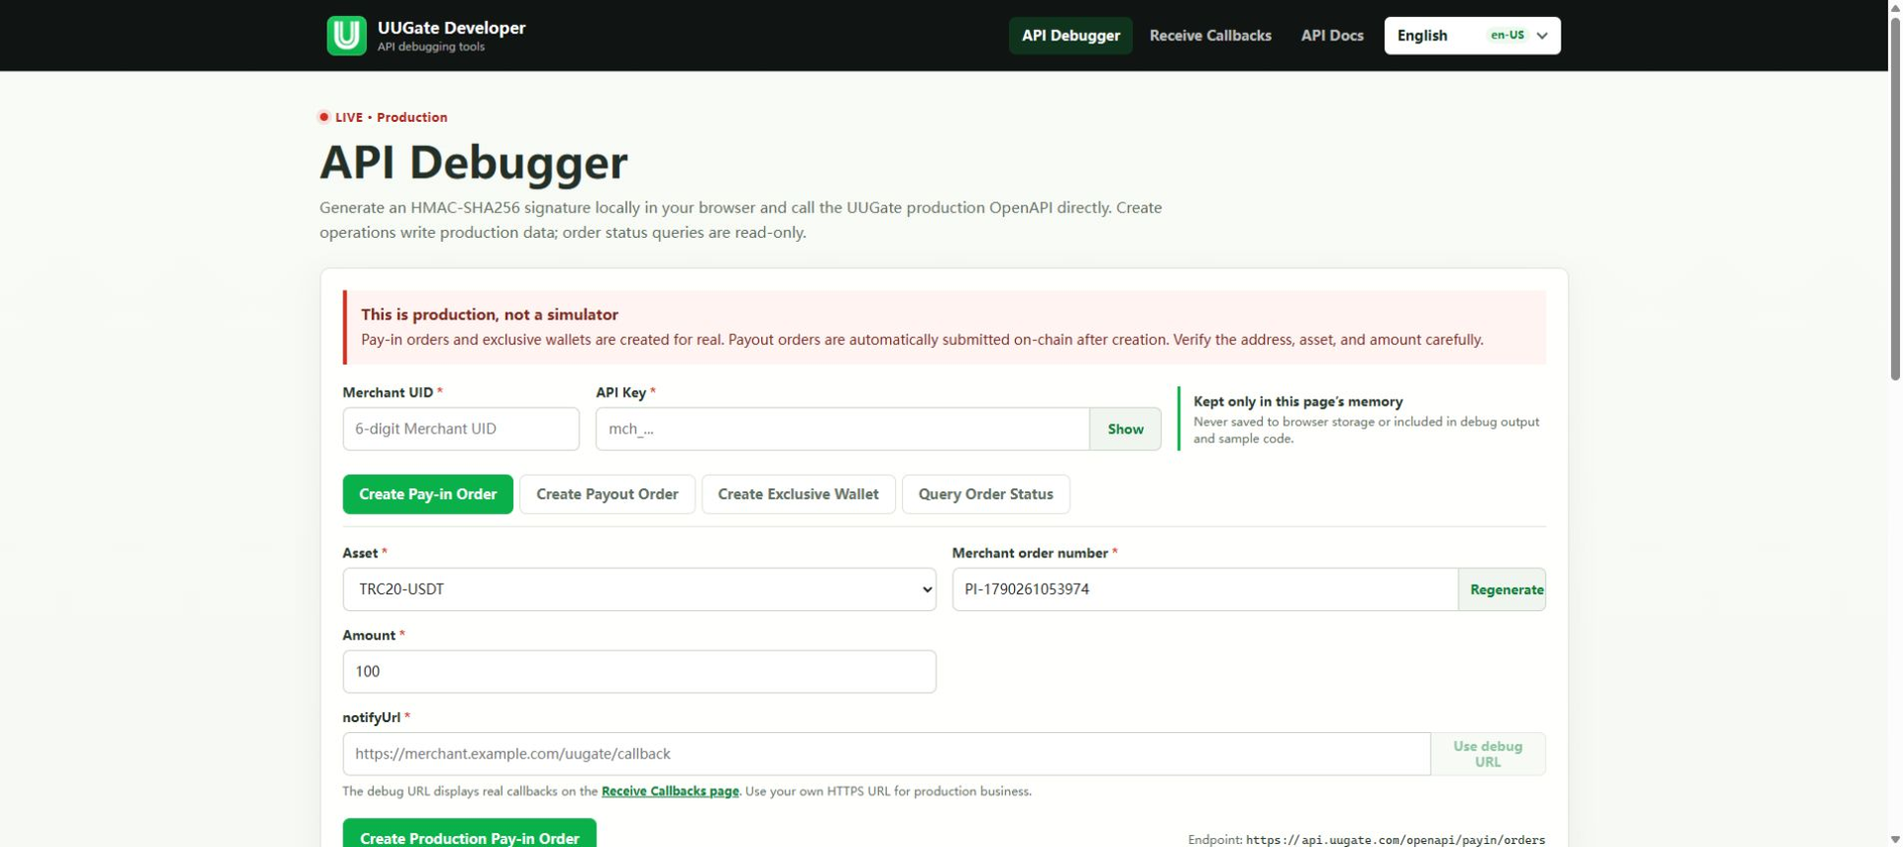The height and width of the screenshot is (847, 1903).
Task: Regenerate the merchant order number
Action: pos(1503,589)
